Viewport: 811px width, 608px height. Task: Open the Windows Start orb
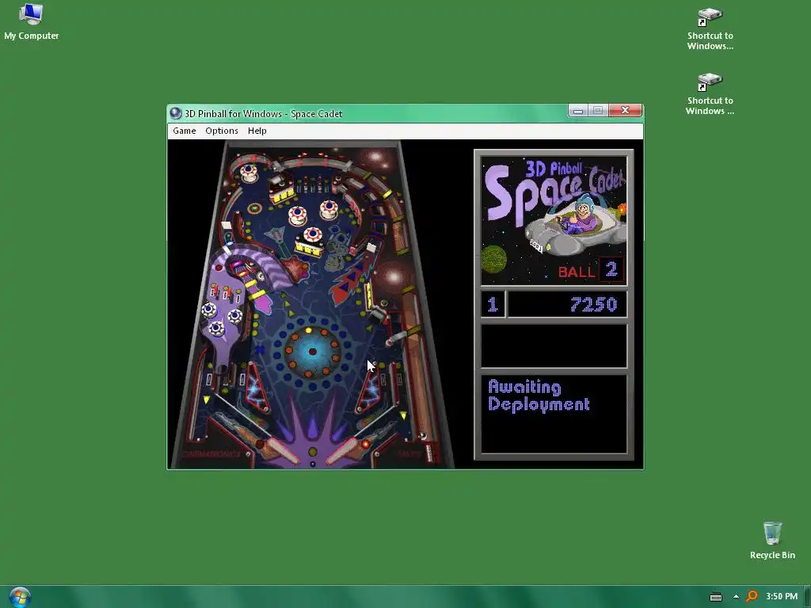coord(20,597)
